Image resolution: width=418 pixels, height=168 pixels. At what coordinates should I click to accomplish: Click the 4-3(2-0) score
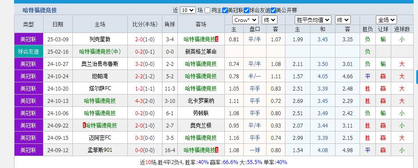[145, 101]
